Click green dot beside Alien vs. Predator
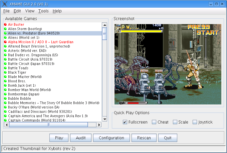 coord(5,33)
